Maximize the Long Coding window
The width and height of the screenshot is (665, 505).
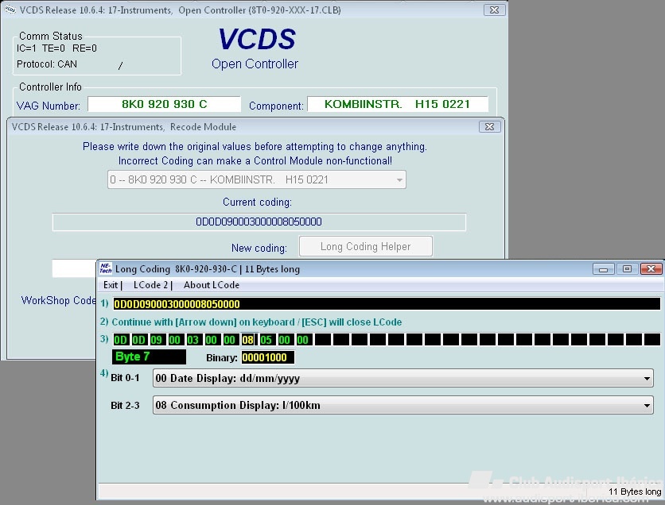tap(628, 268)
